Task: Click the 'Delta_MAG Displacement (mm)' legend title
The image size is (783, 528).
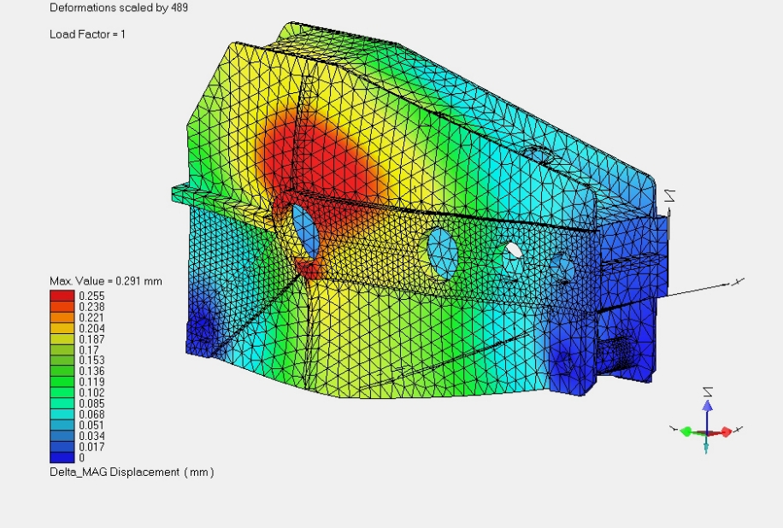Action: click(132, 472)
